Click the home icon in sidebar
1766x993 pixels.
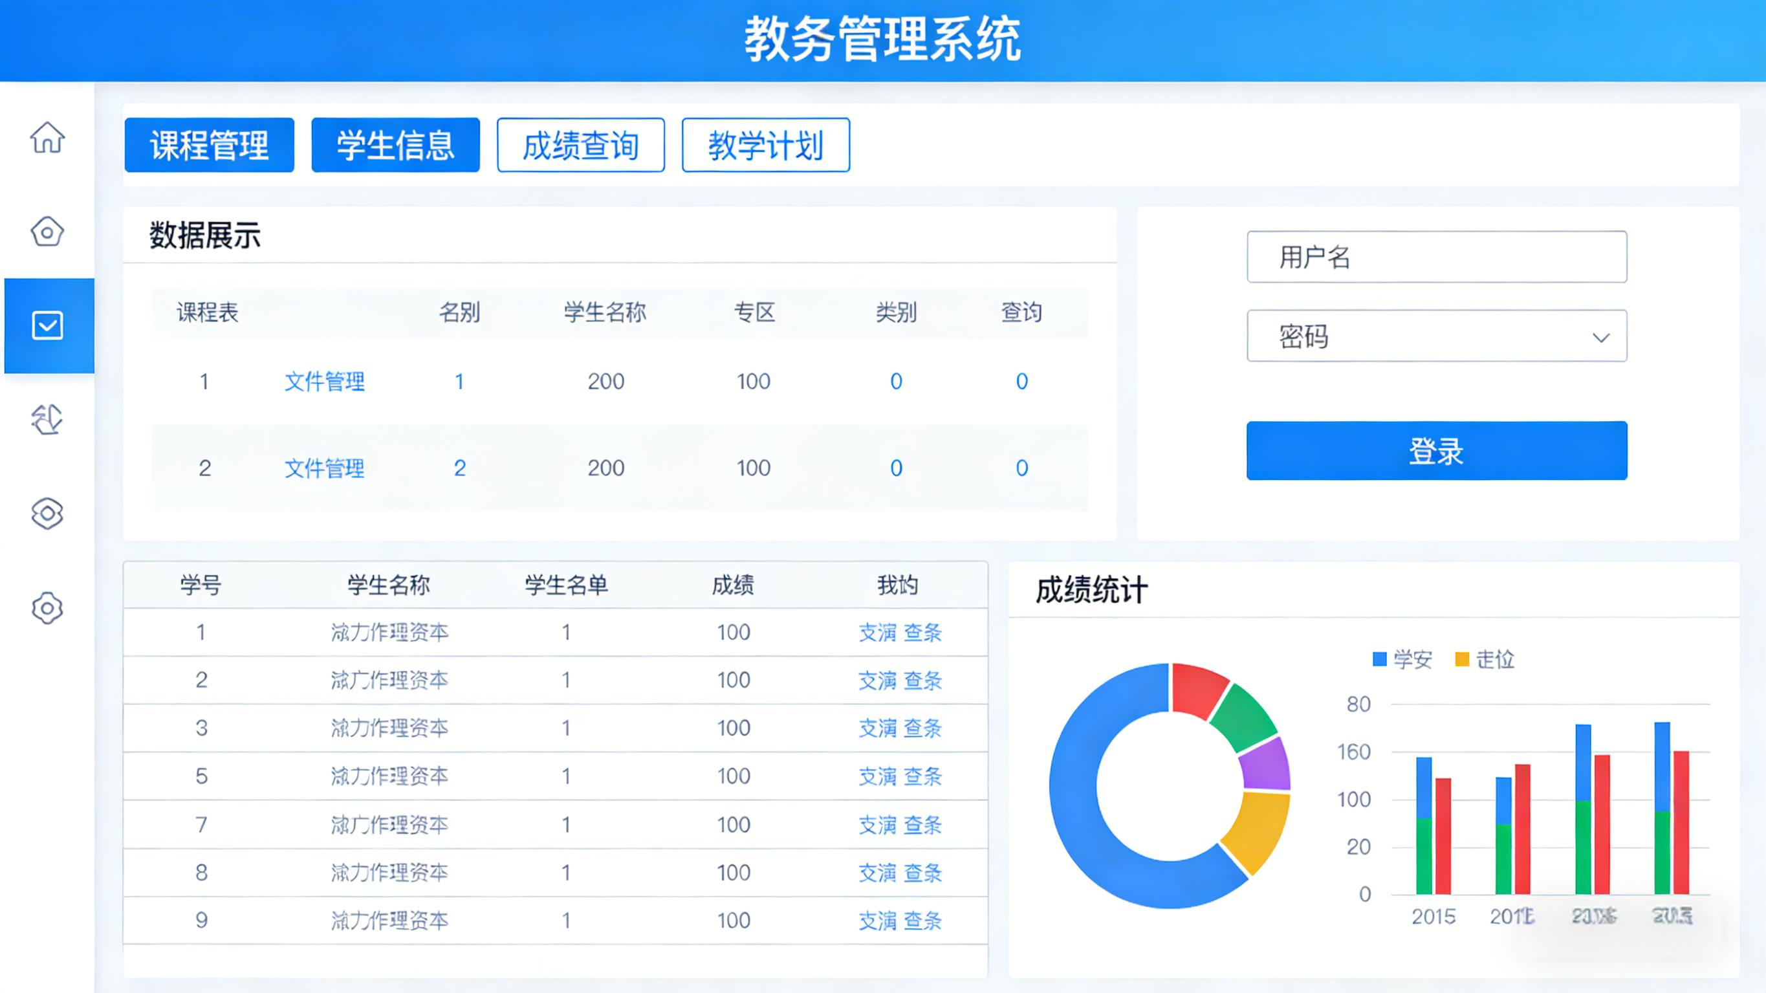[x=47, y=137]
